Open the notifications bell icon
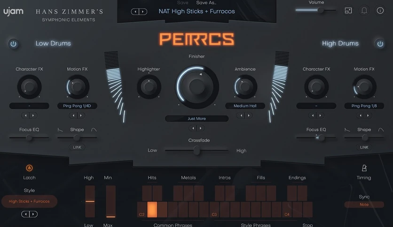 click(x=364, y=10)
